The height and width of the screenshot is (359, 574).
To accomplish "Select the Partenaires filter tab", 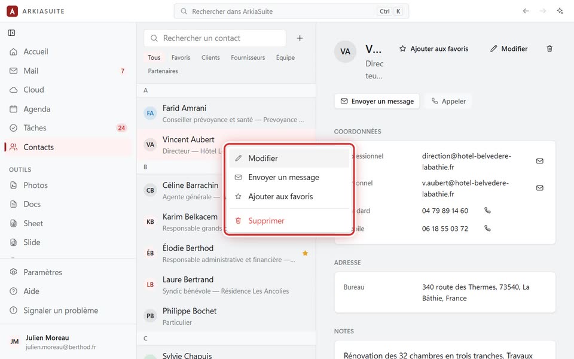I will (163, 71).
